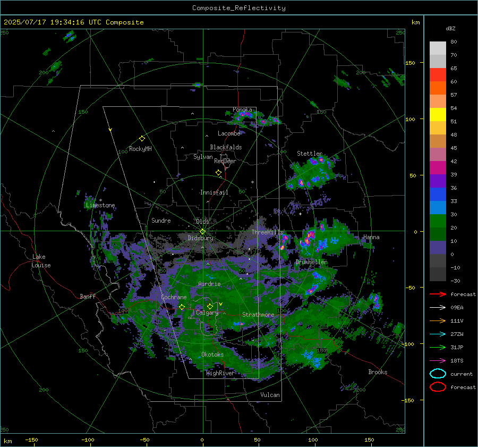Click the HighRiver city label
This screenshot has width=478, height=447.
tap(220, 373)
